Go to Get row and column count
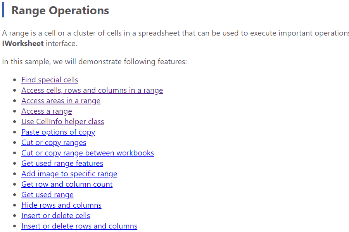349x232 pixels. [67, 184]
